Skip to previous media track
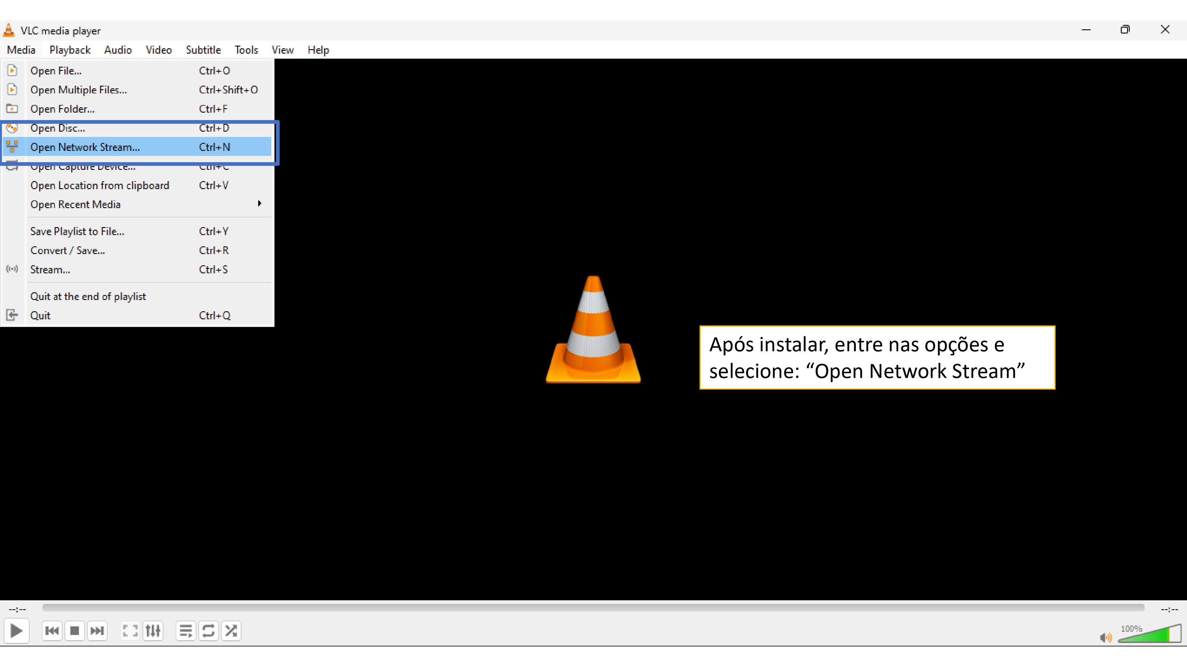Screen dimensions: 1187x667 point(52,631)
